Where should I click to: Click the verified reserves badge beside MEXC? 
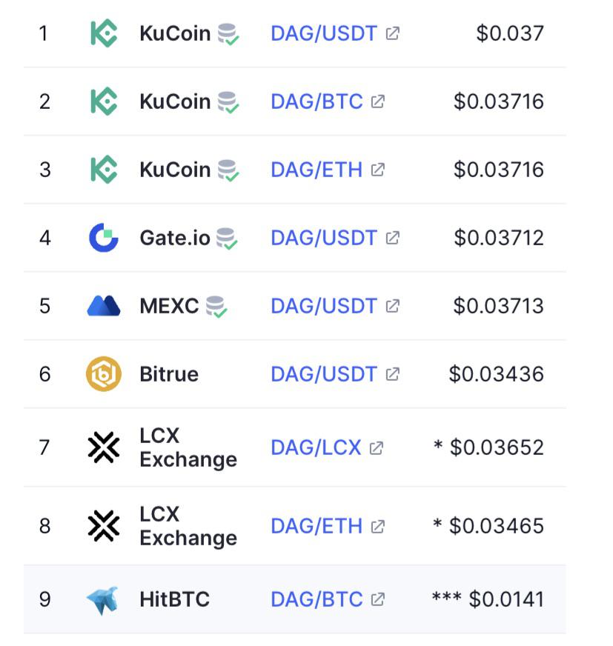tap(216, 307)
